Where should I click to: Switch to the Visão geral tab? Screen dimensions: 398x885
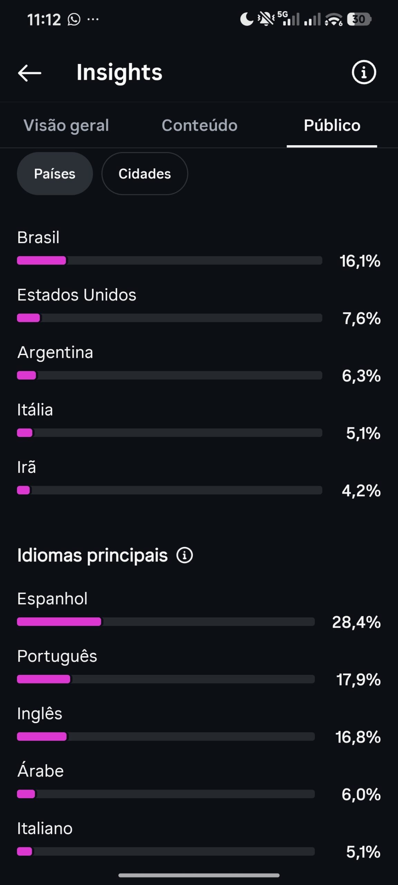point(66,125)
